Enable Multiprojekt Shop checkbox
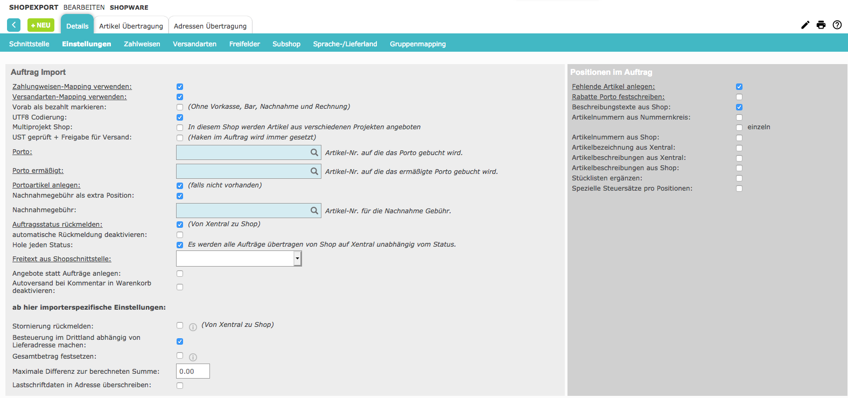Viewport: 848px width, 398px height. (x=180, y=128)
